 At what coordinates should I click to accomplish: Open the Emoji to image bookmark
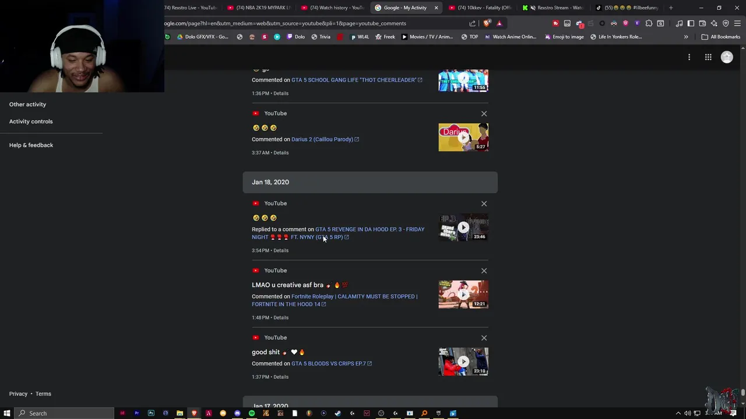pyautogui.click(x=564, y=37)
